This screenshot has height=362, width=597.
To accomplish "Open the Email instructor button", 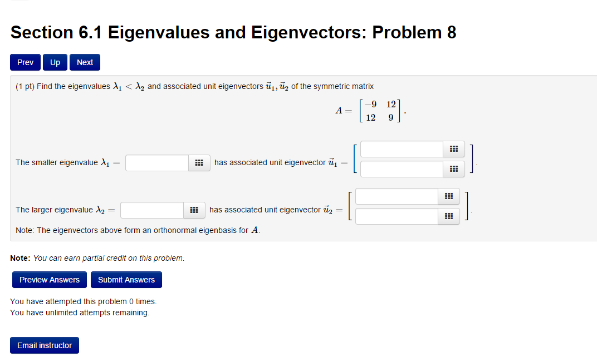I will (x=44, y=345).
